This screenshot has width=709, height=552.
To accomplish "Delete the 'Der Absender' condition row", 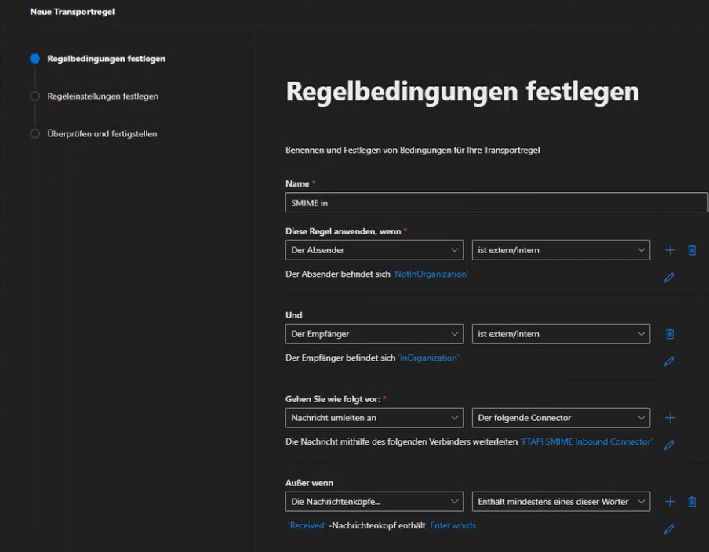I will tap(692, 250).
